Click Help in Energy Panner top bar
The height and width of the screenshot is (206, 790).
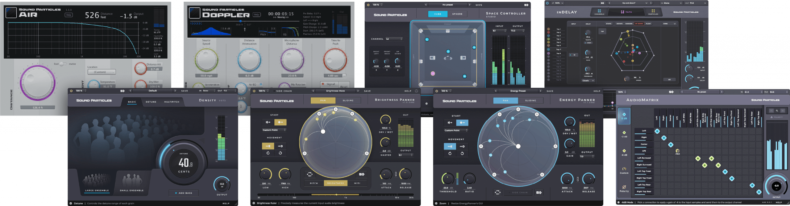pyautogui.click(x=597, y=91)
